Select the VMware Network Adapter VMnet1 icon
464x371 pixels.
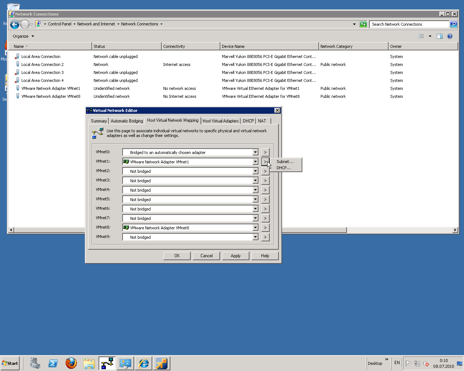point(17,88)
